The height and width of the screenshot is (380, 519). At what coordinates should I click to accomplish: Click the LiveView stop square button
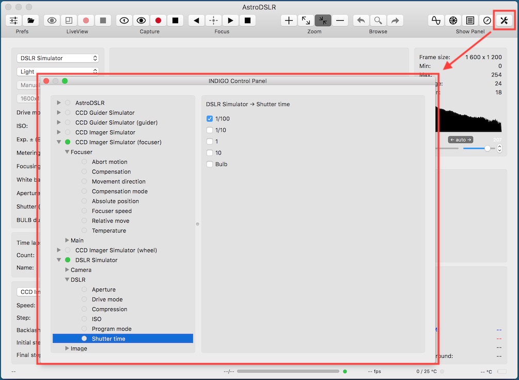103,21
